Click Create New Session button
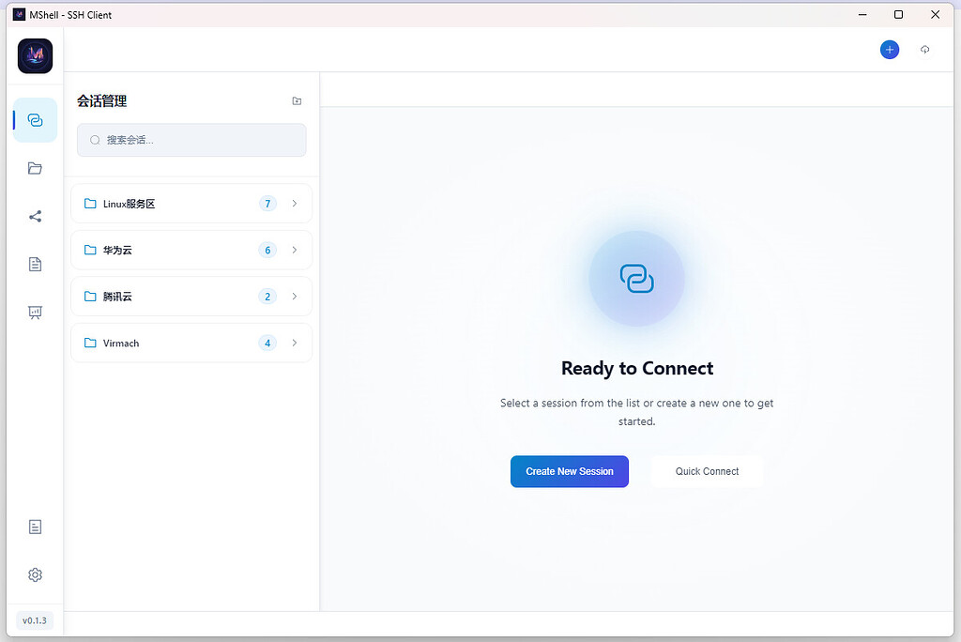The height and width of the screenshot is (642, 961). pos(570,471)
